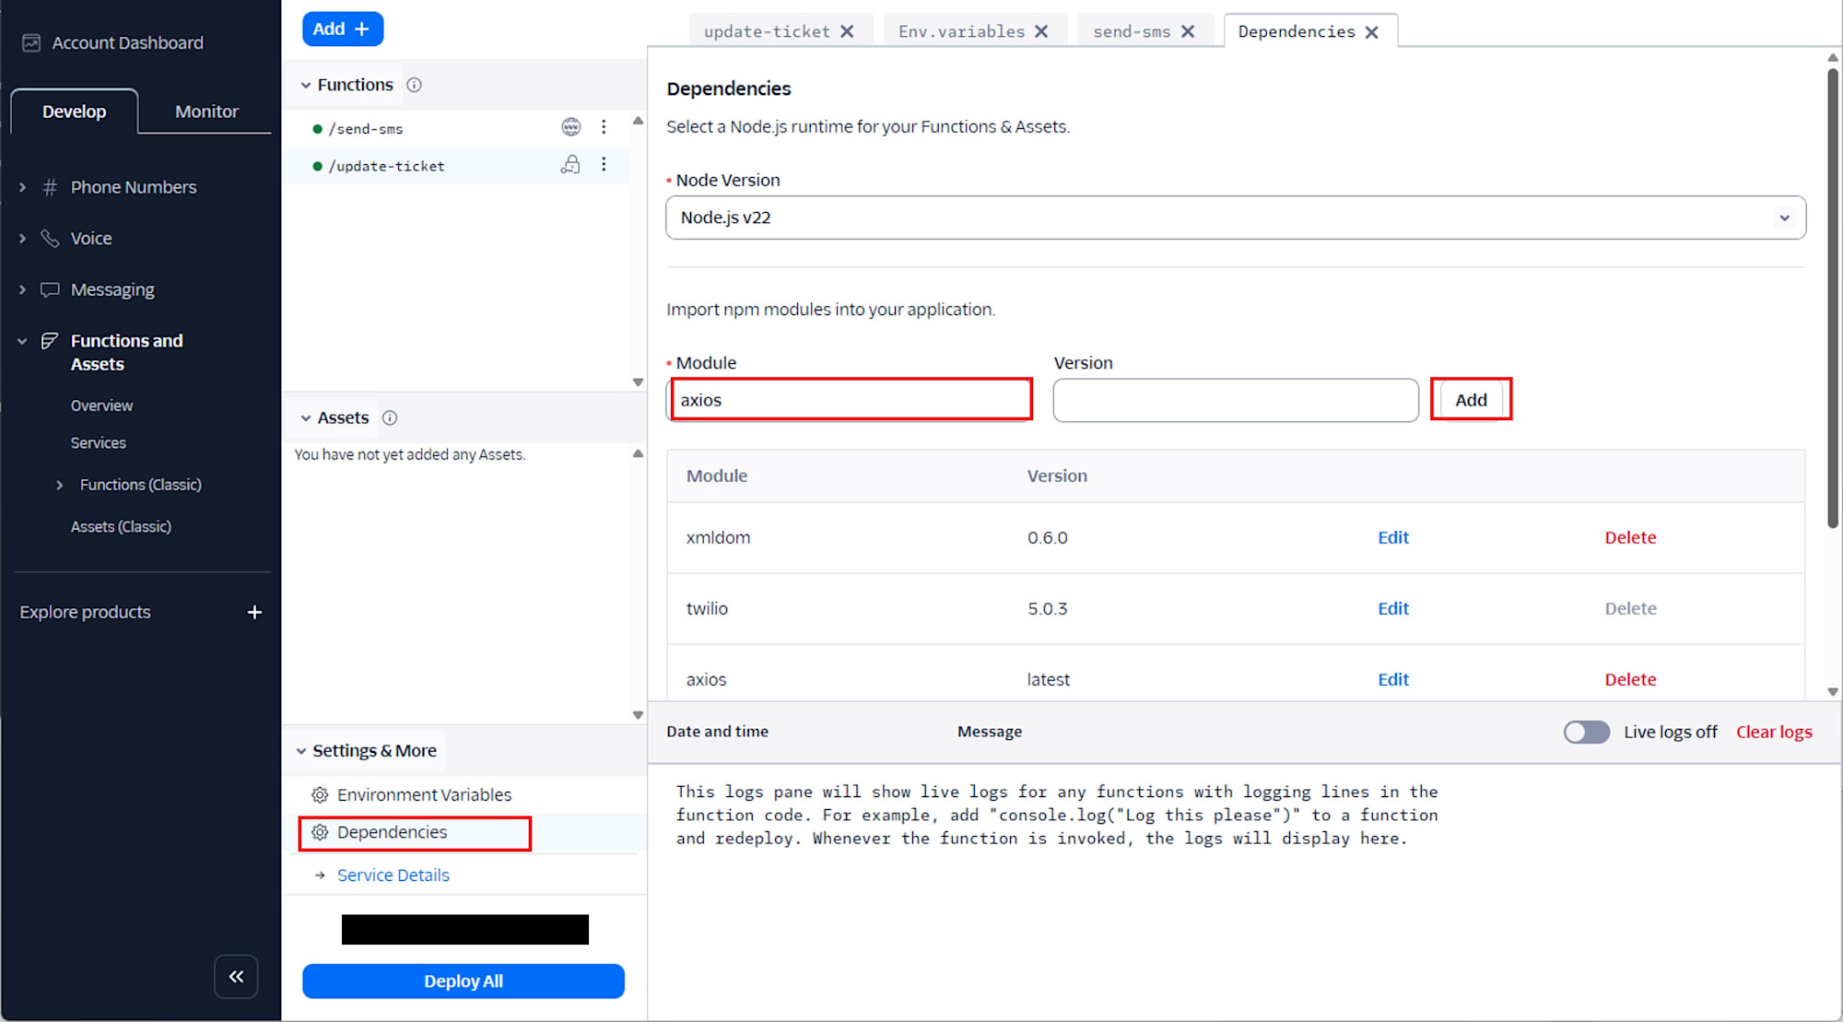Screen dimensions: 1843x1022
Task: Open the Node Version dropdown
Action: point(1235,217)
